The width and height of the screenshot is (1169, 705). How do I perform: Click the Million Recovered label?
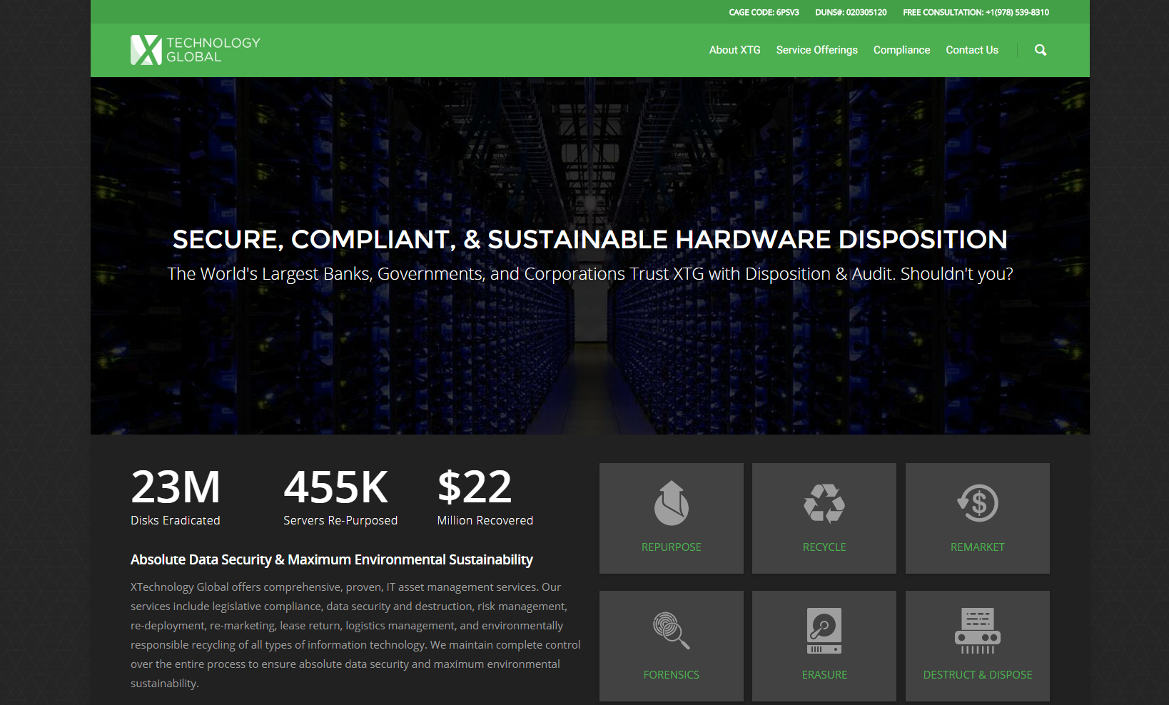coord(485,520)
